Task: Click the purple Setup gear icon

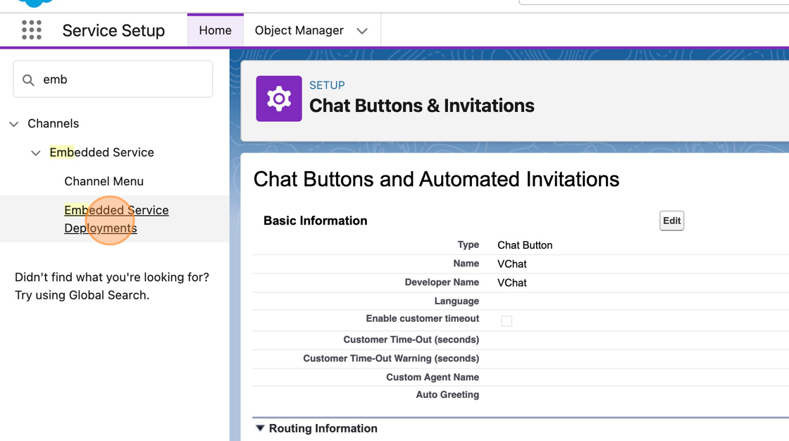Action: click(279, 99)
